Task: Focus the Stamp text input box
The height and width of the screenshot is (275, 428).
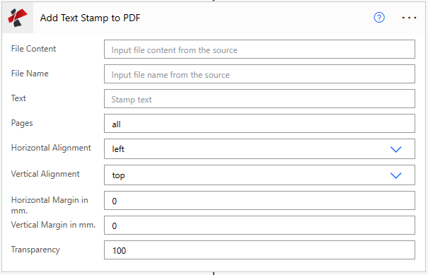Action: pyautogui.click(x=260, y=99)
